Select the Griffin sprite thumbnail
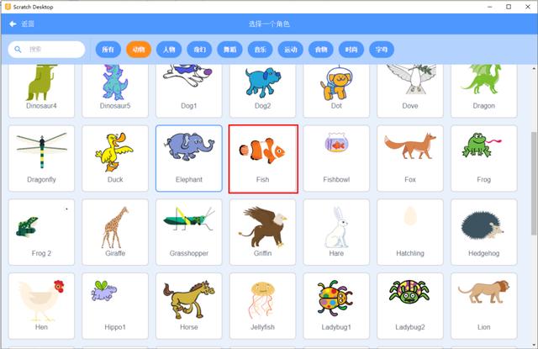Image resolution: width=538 pixels, height=349 pixels. [262, 232]
